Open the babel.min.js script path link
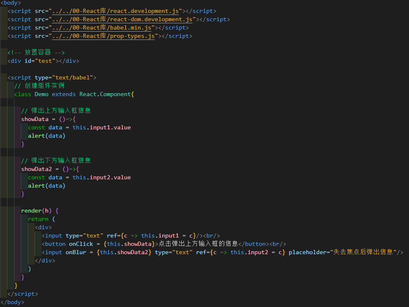409x307 pixels. pos(102,27)
